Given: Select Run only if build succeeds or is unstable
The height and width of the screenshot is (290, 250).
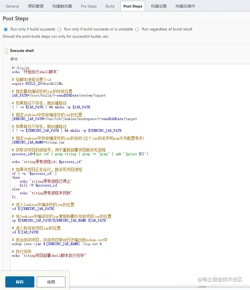Looking at the screenshot, I should 59,29.
